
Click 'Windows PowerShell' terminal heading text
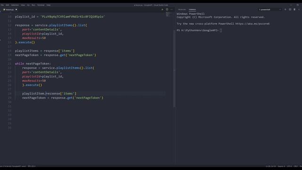click(x=191, y=14)
